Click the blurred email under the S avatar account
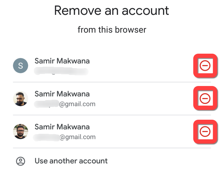The height and width of the screenshot is (172, 224). click(x=61, y=72)
